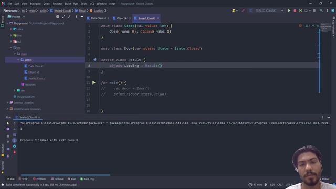Click the pink pin icon in the Run panel
The image size is (336, 189).
click(8, 156)
